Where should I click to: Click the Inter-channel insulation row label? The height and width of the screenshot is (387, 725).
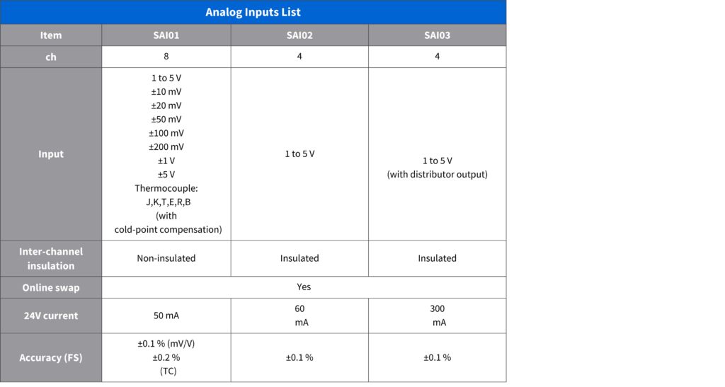pyautogui.click(x=51, y=258)
